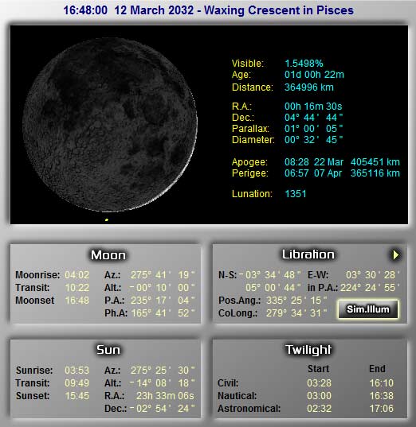Click the yellow arrow beside Libration
This screenshot has width=416, height=427.
click(396, 255)
